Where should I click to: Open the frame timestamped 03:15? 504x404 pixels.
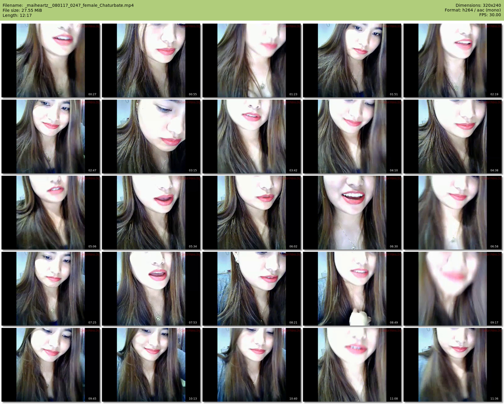151,137
